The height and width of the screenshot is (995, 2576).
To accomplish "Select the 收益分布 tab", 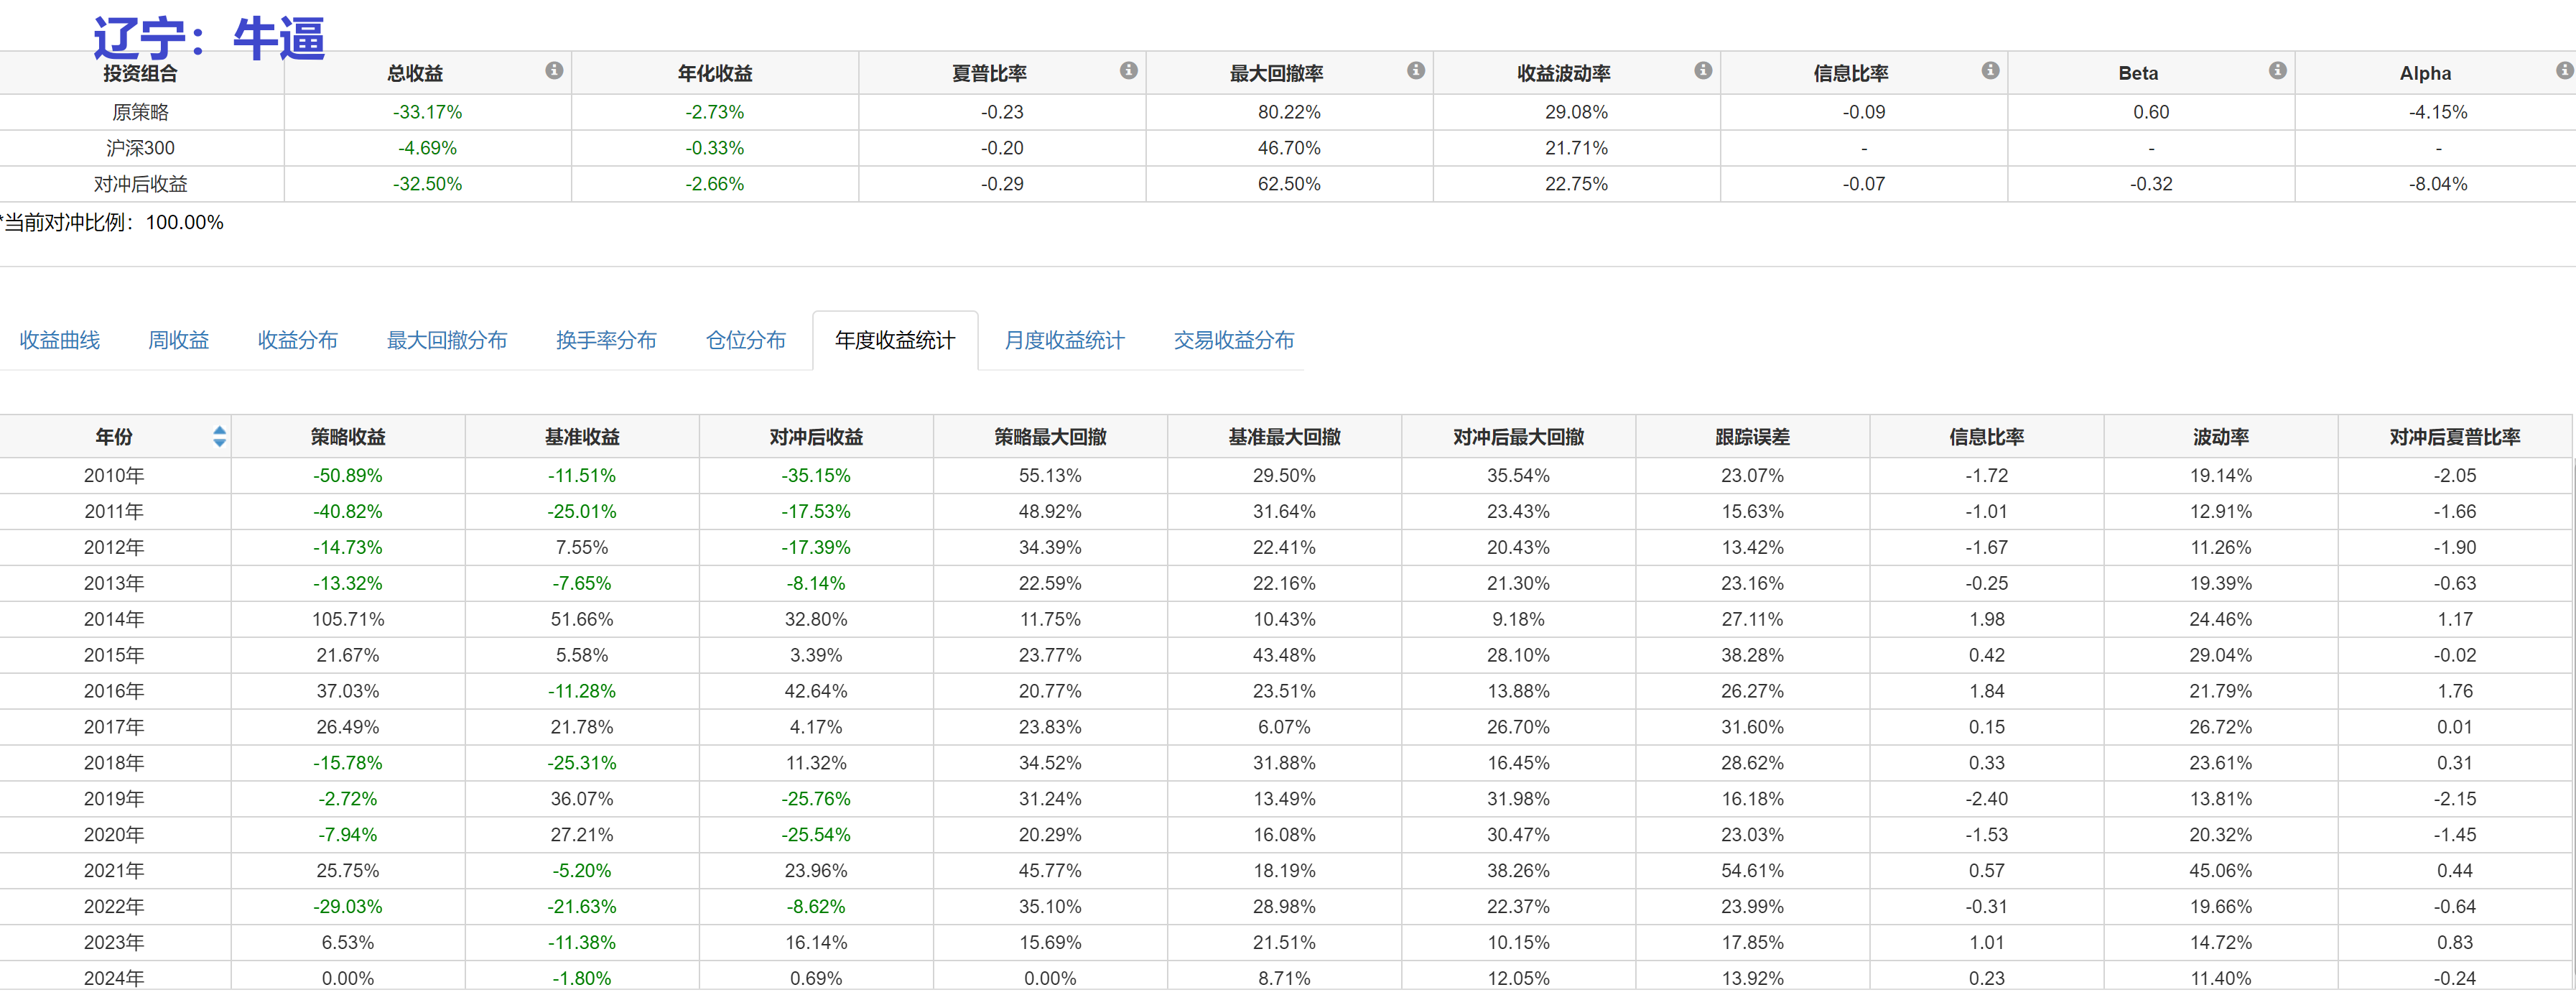I will (297, 341).
